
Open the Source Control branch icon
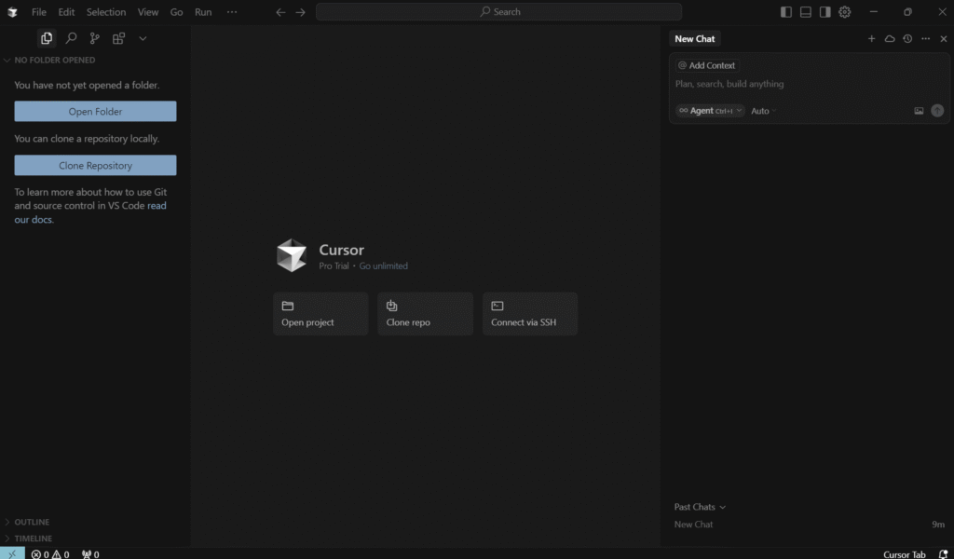point(94,38)
